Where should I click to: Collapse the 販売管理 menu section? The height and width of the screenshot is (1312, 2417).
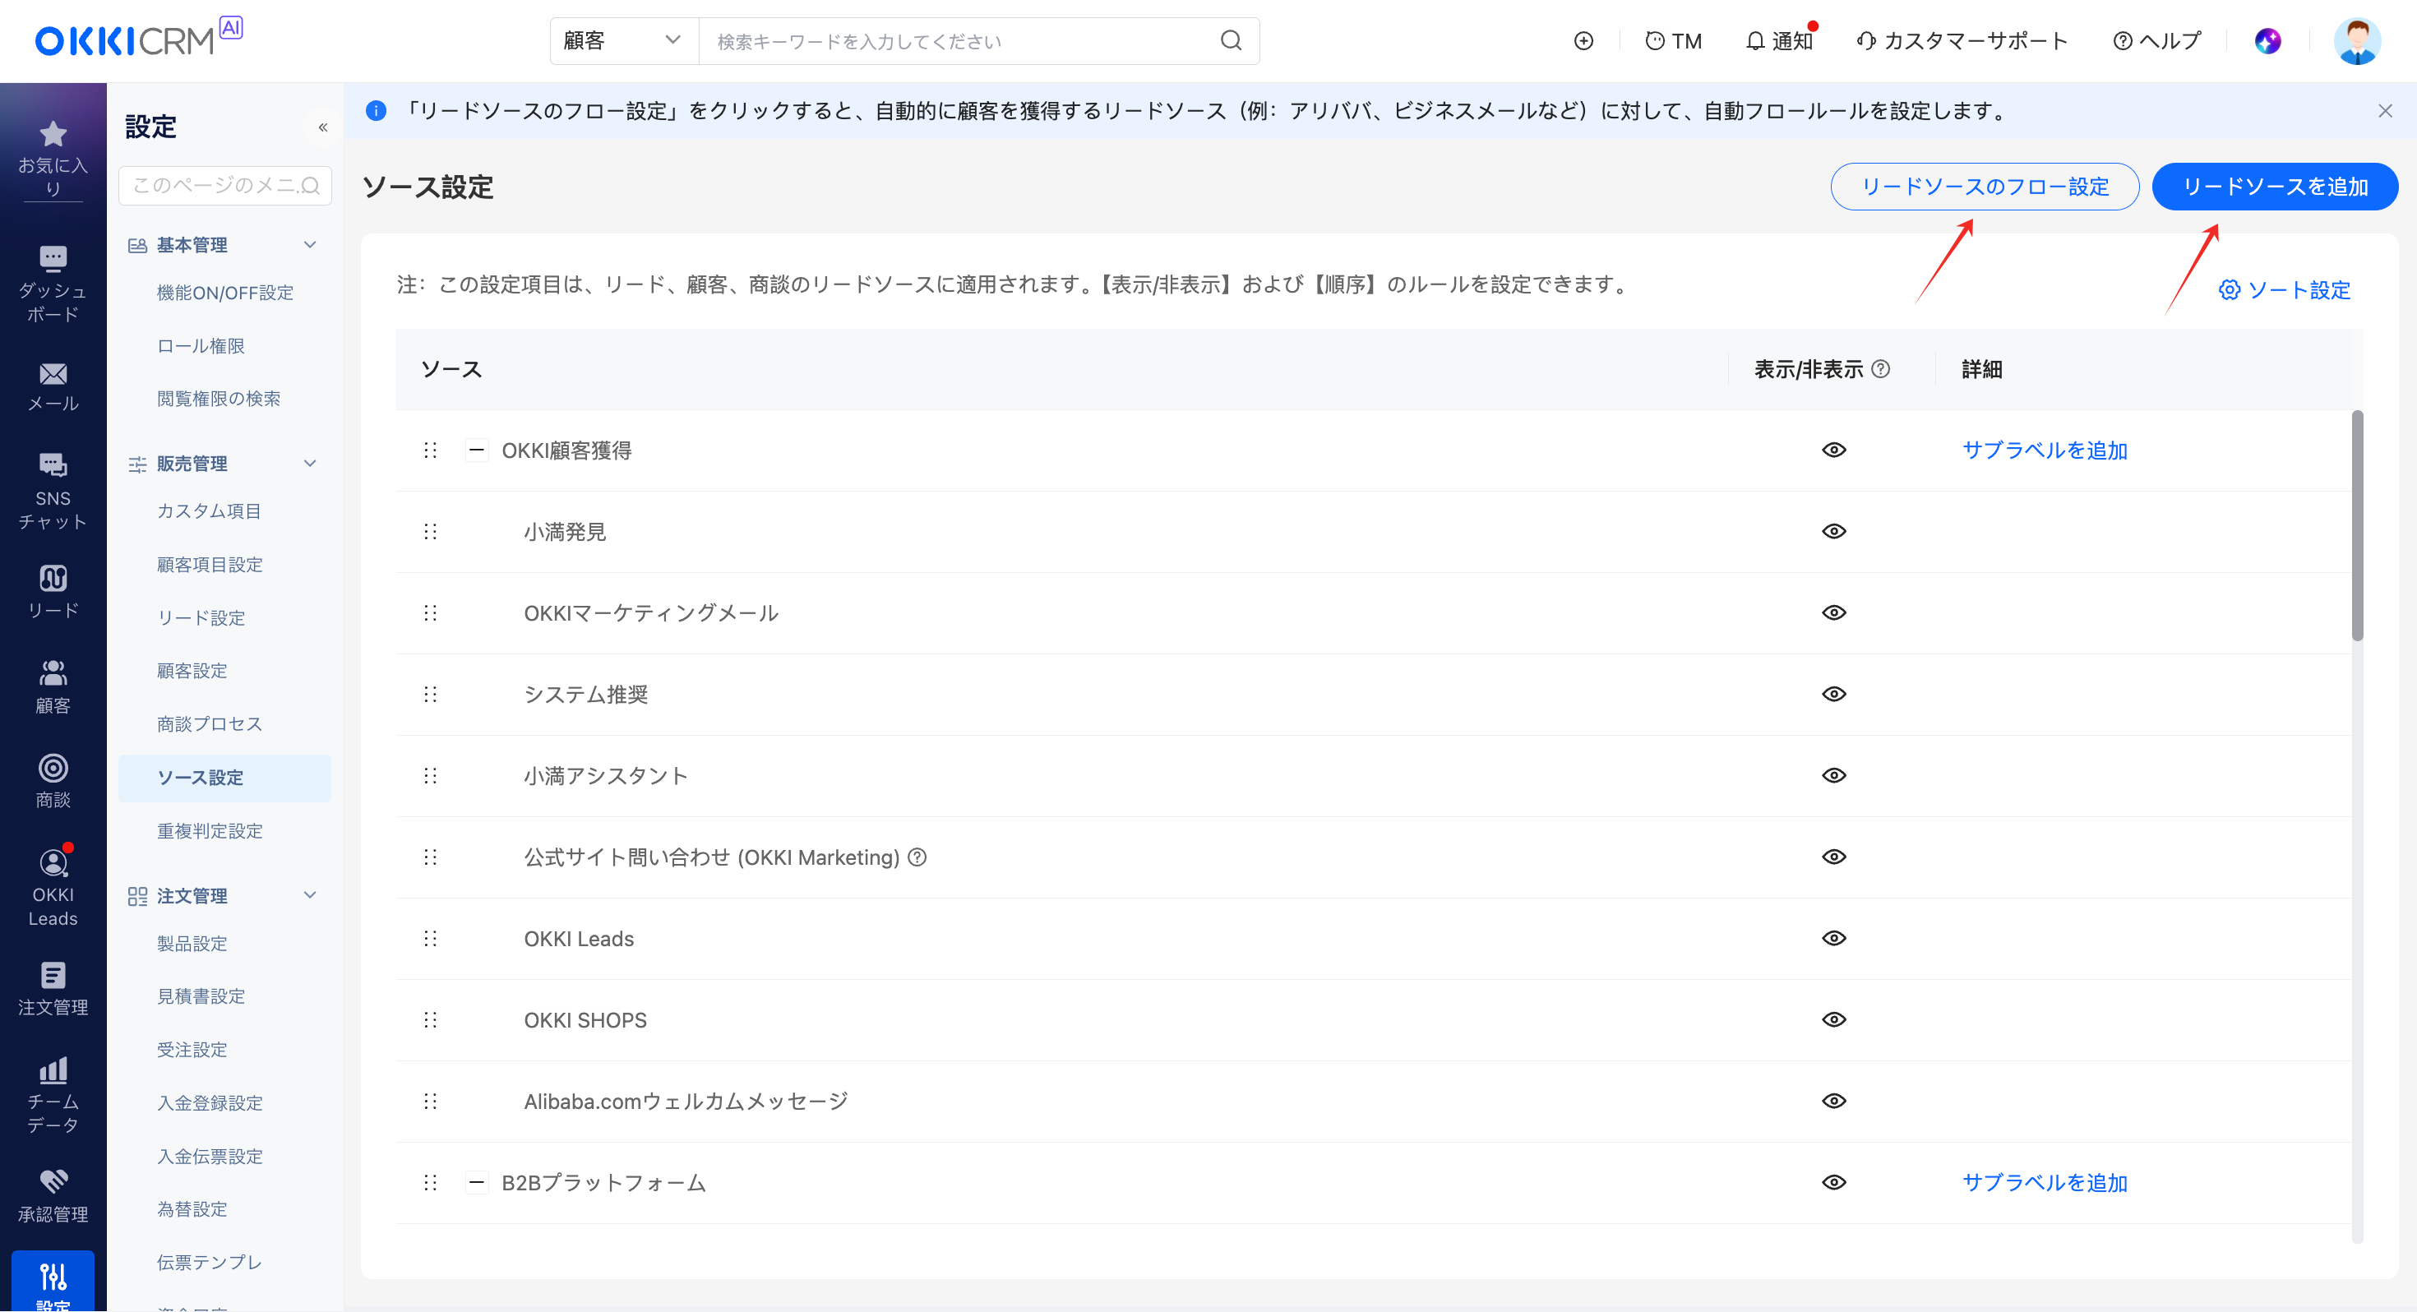point(311,464)
